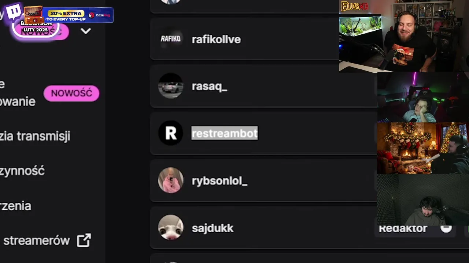This screenshot has width=469, height=263.
Task: Select rasaq_ car avatar
Action: [171, 86]
